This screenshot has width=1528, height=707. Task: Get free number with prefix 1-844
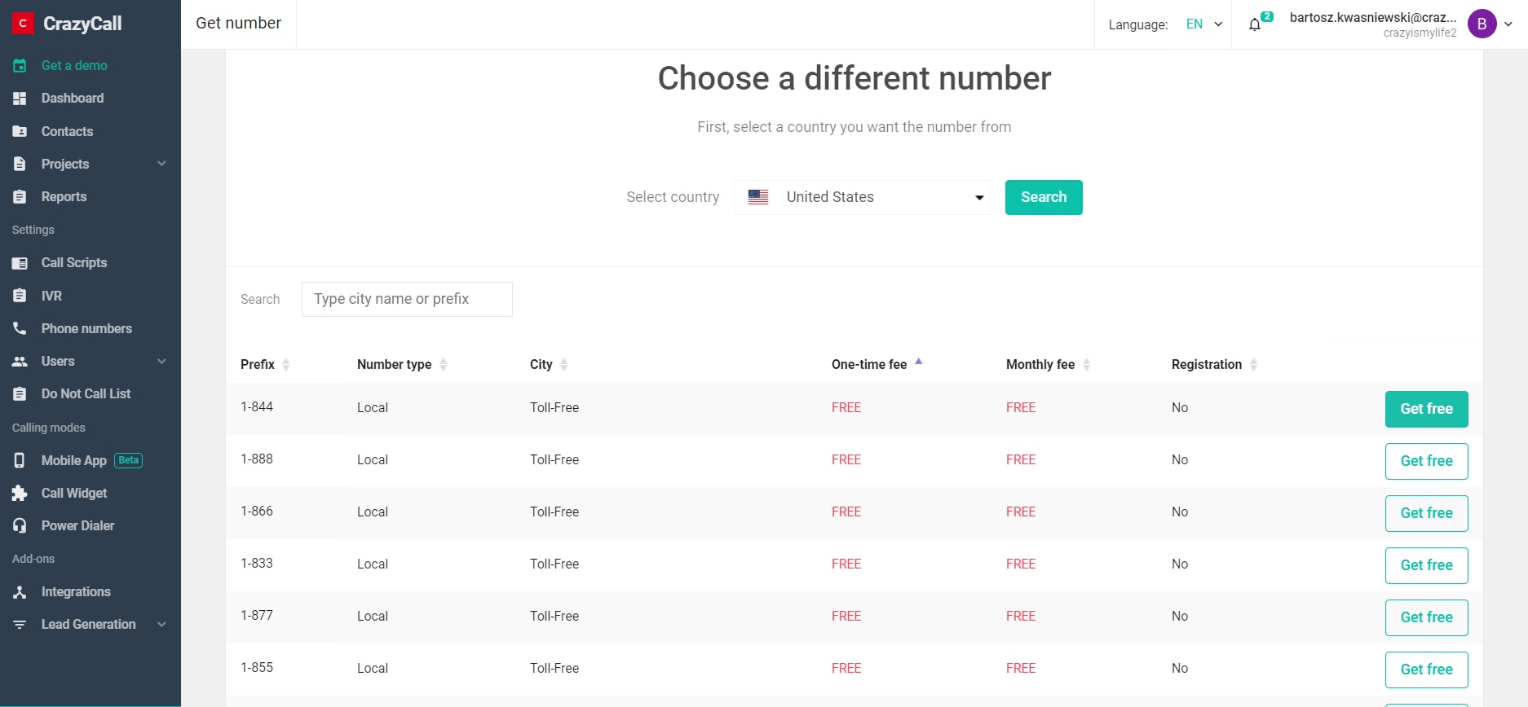click(x=1426, y=409)
